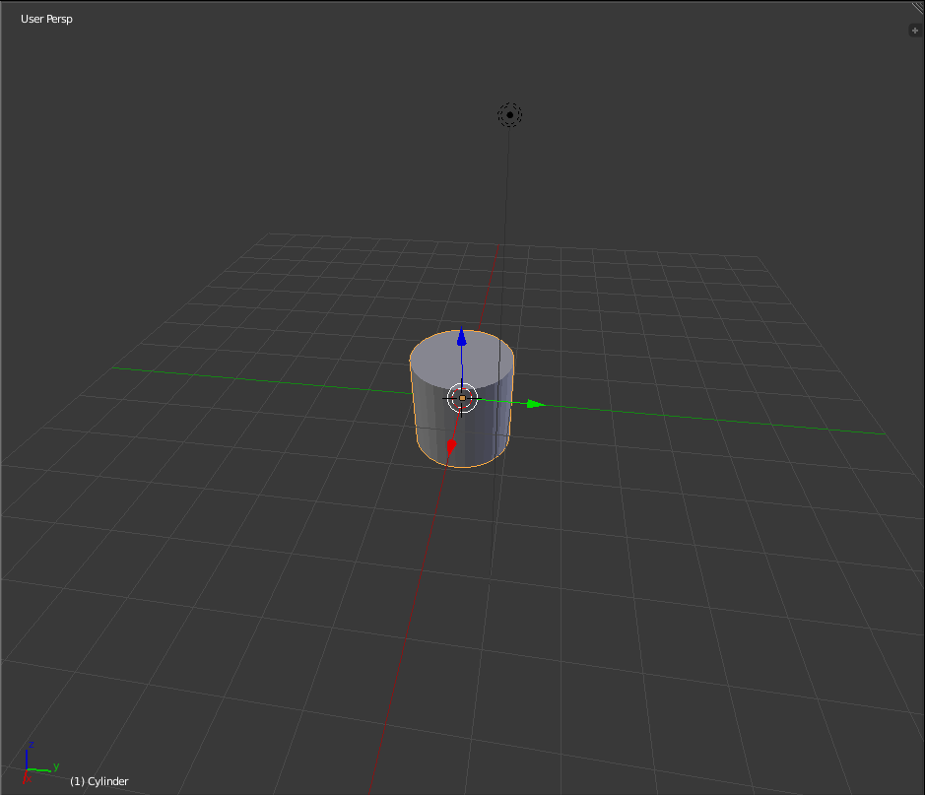This screenshot has width=925, height=795.
Task: Click the red X-axis manipulator arrow
Action: pos(451,444)
